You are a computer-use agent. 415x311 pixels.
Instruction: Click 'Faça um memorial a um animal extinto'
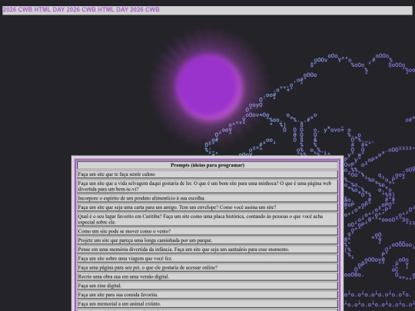207,303
